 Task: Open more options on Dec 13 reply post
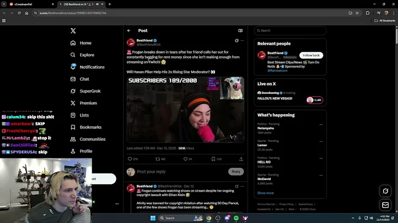(243, 186)
